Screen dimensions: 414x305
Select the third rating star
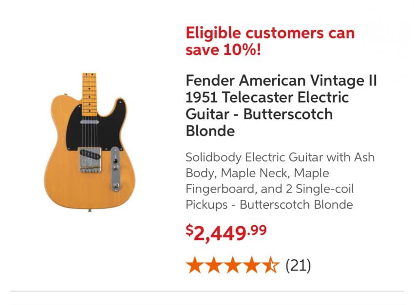pyautogui.click(x=232, y=265)
